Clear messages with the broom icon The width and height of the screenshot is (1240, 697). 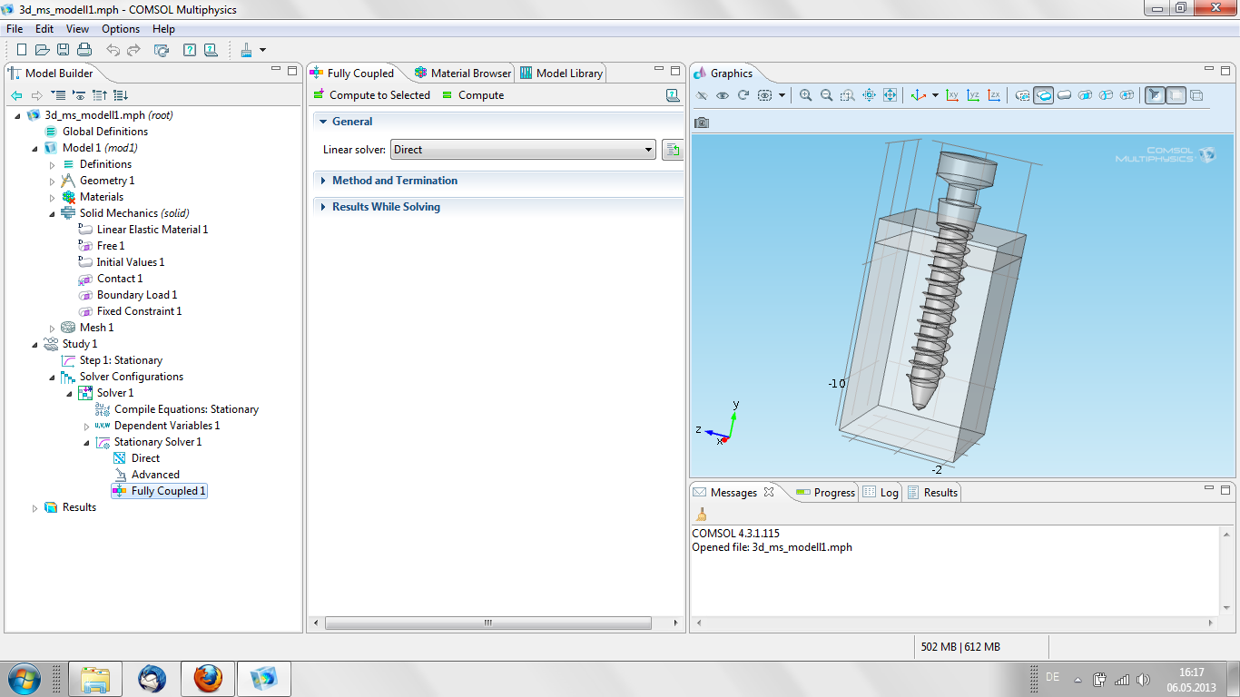point(701,515)
